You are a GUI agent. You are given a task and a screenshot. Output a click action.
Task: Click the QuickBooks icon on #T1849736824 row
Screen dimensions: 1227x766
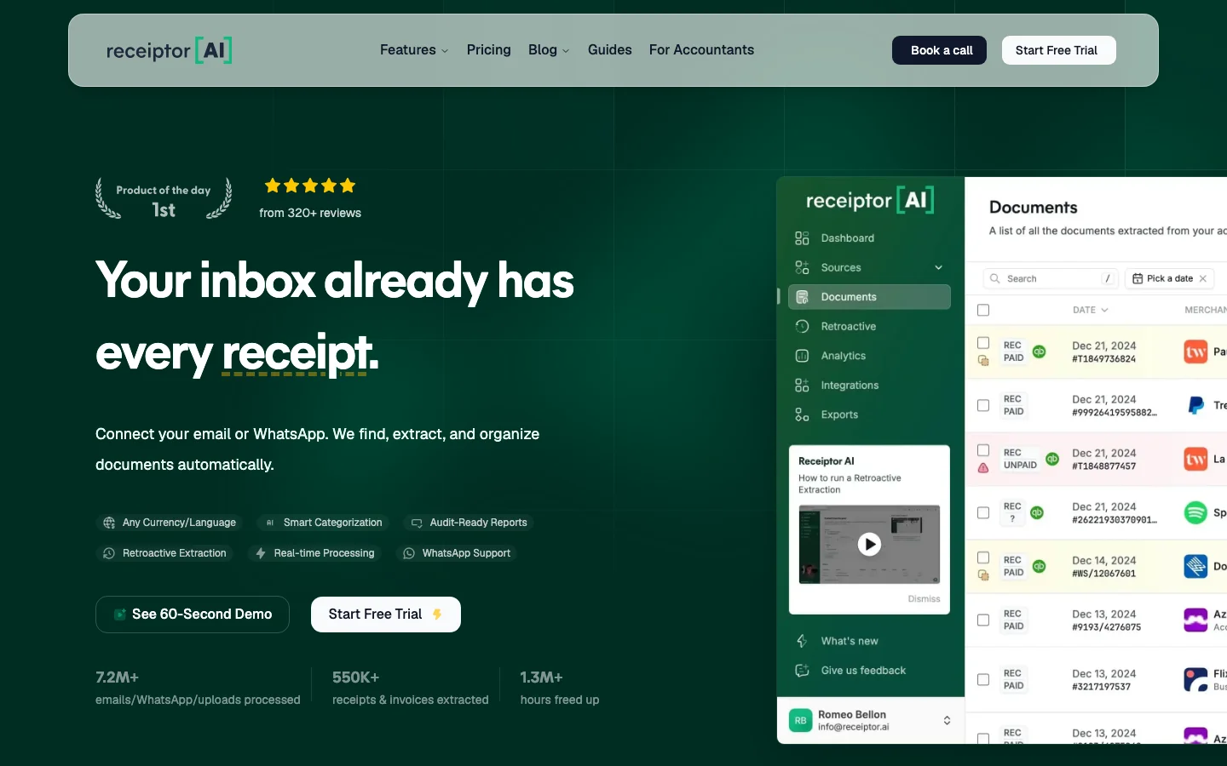tap(1039, 352)
